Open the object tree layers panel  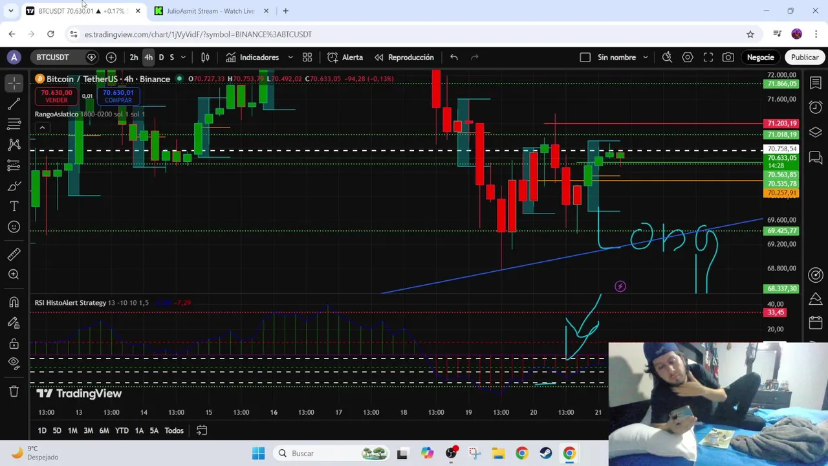[815, 132]
